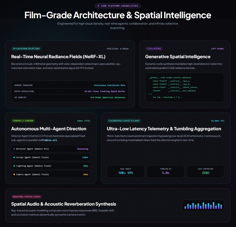The height and width of the screenshot is (227, 236).
Task: Click the 85ms value on Camera Agent row
Action: point(86,174)
